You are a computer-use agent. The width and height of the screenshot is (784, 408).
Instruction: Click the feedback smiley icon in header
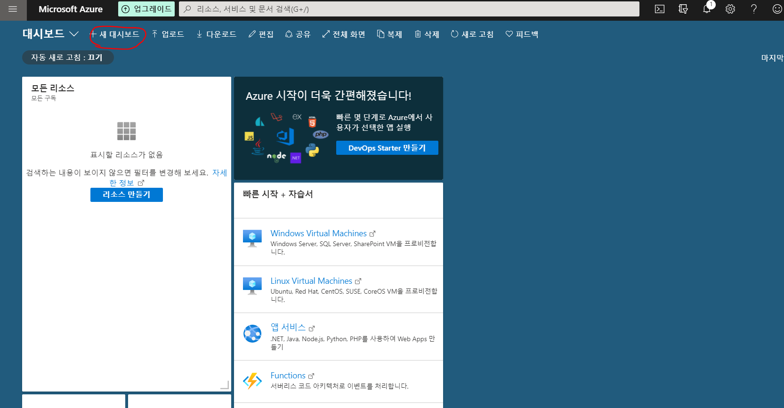point(777,9)
